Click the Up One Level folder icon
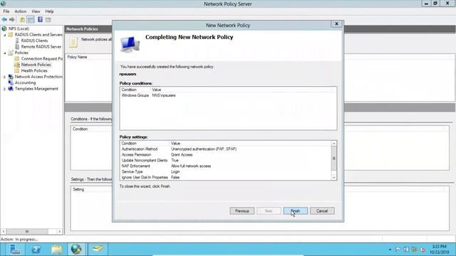This screenshot has height=256, width=456. click(x=22, y=20)
